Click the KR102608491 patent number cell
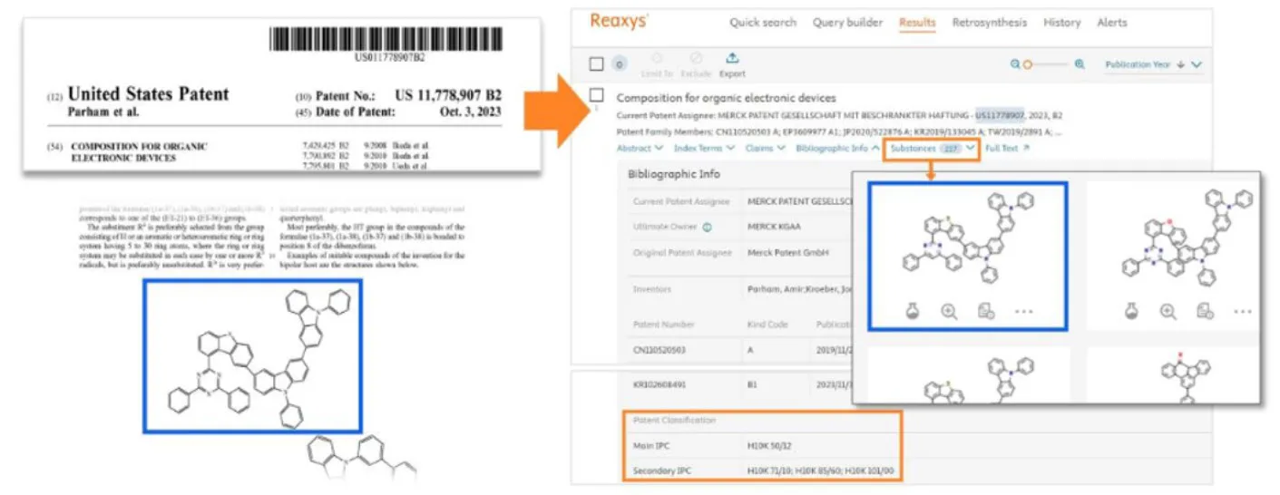 point(660,384)
